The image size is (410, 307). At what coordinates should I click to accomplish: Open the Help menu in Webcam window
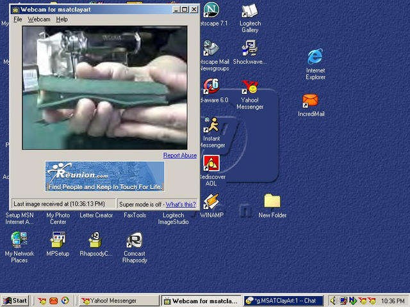click(x=61, y=19)
